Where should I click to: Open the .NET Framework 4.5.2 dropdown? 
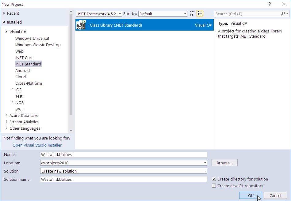coord(120,13)
